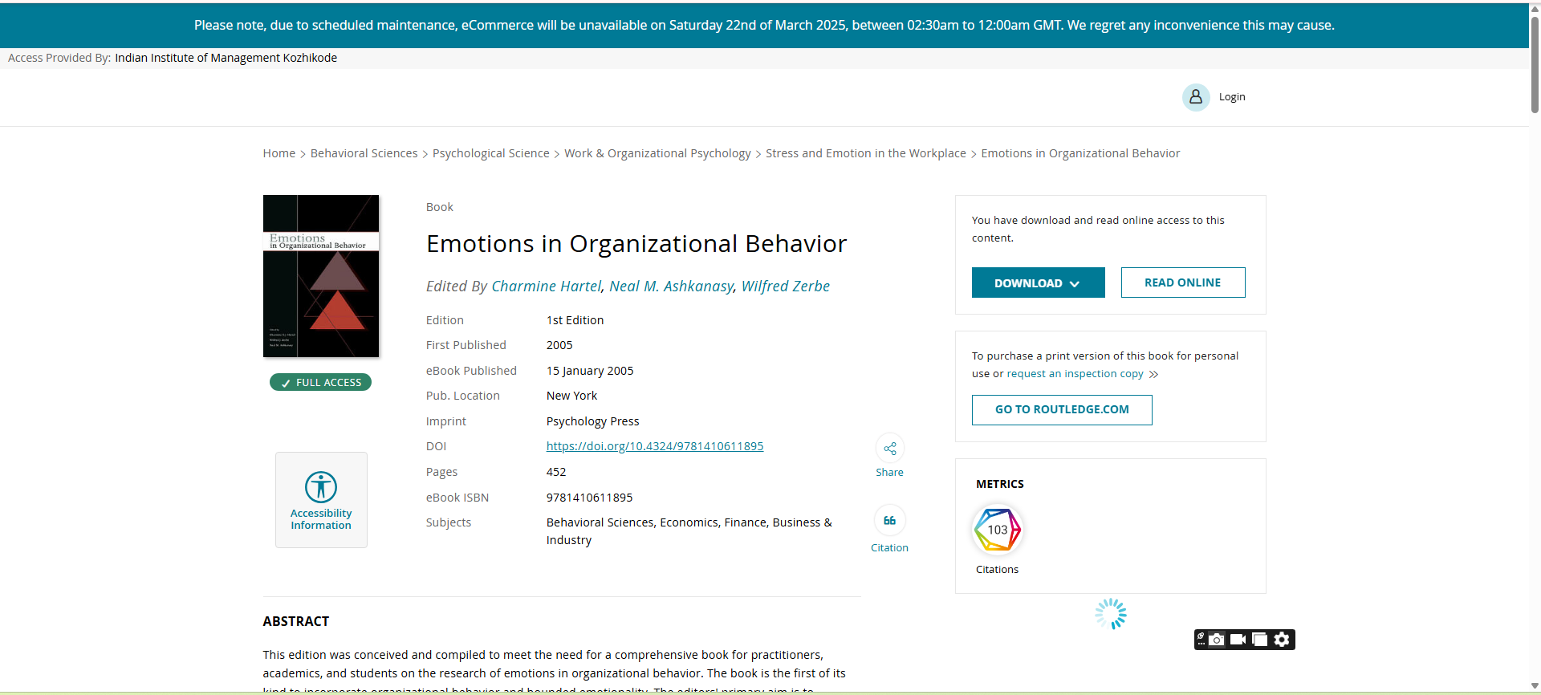Open editor Neal M. Ashkanasy's link
This screenshot has width=1541, height=695.
(671, 287)
